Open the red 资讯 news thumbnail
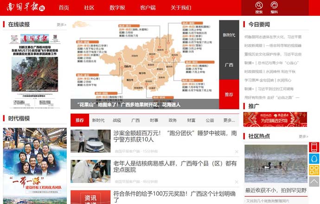The image size is (320, 204). tap(90, 197)
